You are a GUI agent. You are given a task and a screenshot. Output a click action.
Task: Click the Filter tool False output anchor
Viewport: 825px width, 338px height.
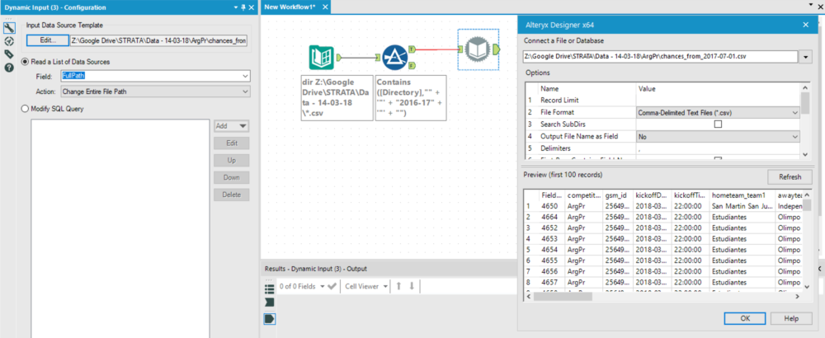tap(412, 65)
